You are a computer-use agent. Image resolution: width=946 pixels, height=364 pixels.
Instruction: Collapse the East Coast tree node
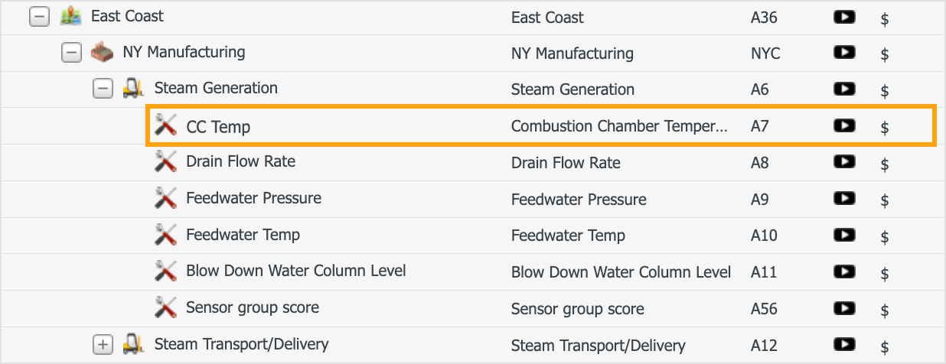[39, 16]
